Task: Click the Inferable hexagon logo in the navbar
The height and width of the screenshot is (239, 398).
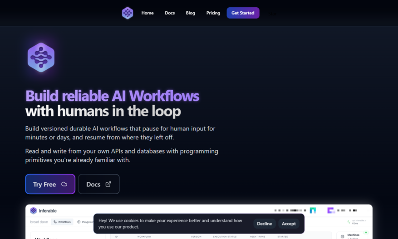Action: (128, 13)
